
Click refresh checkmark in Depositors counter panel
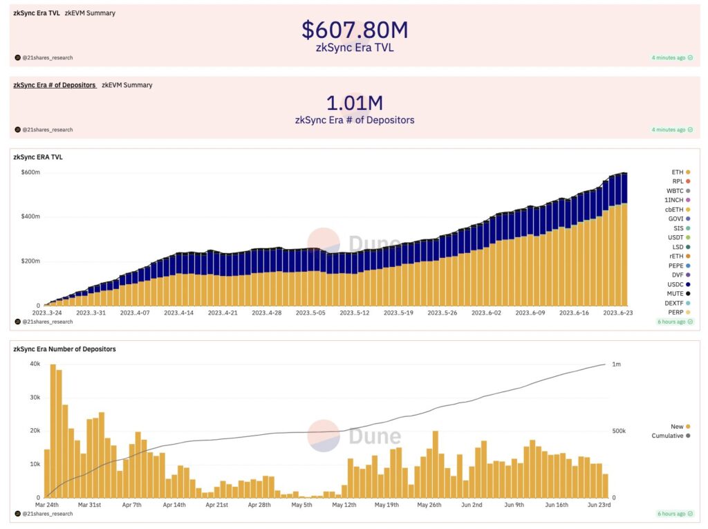[x=690, y=129]
